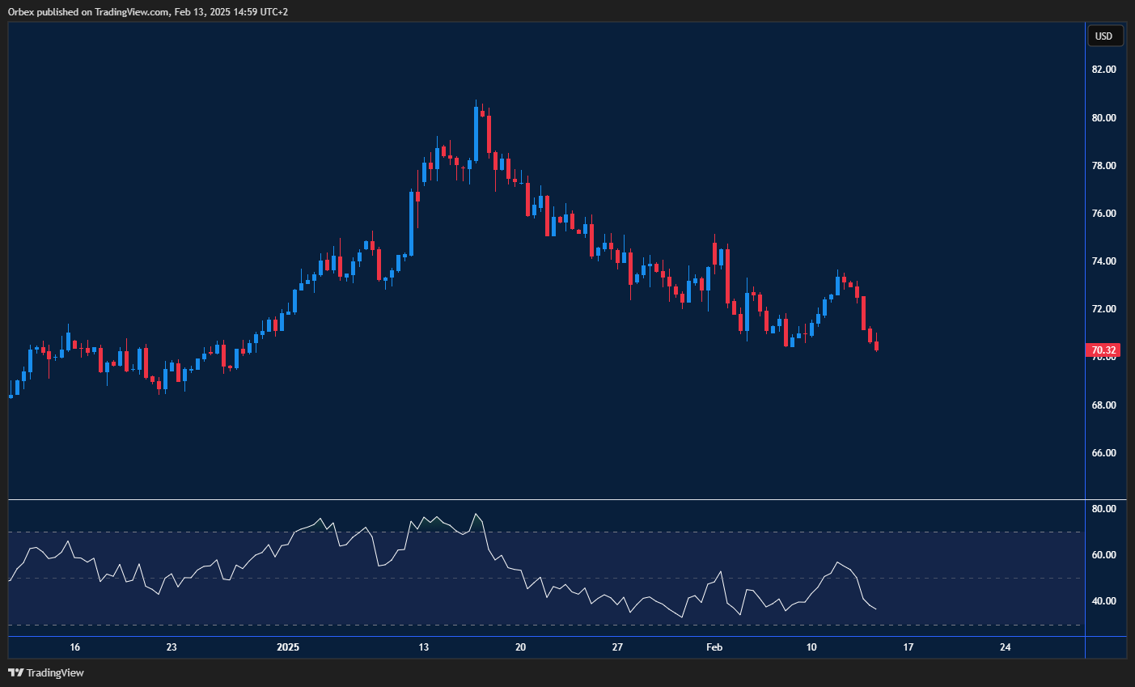Screen dimensions: 1135x687
Task: Click the 40.00 label on RSI scale
Action: point(1103,601)
